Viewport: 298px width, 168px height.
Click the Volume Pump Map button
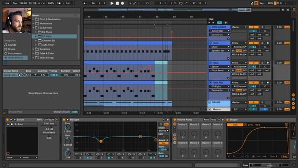click(214, 119)
